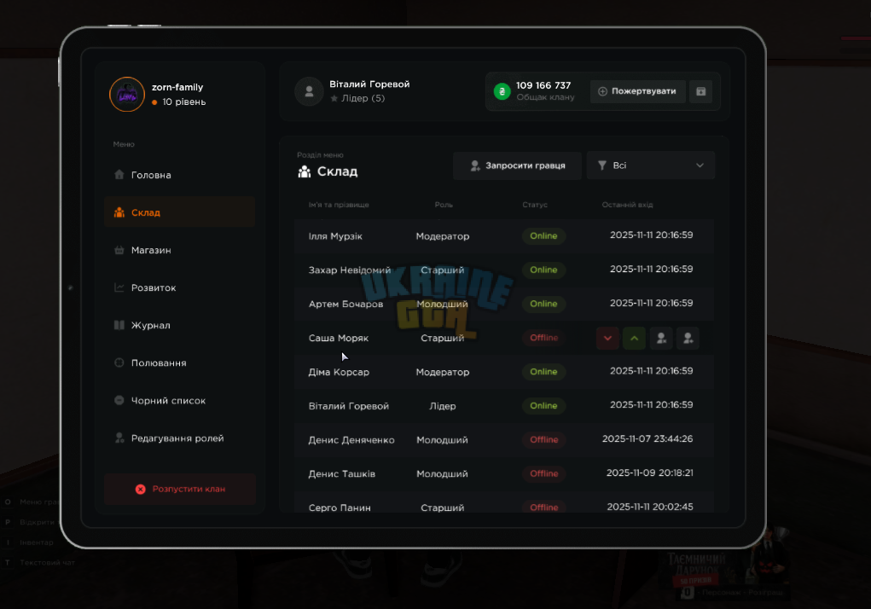Click the Пожертвувати donate button
871x609 pixels.
638,91
